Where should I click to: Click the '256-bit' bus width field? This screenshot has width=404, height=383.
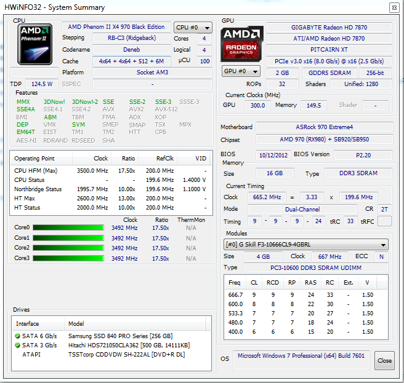click(375, 73)
